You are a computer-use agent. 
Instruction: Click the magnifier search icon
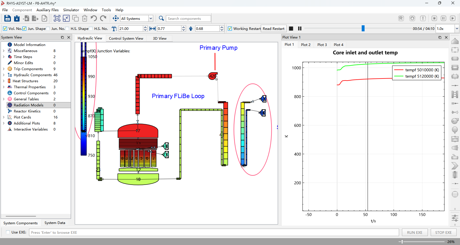(161, 18)
